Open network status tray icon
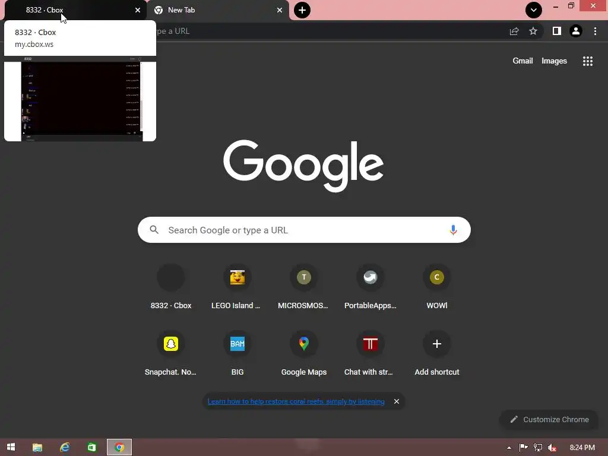 click(538, 448)
